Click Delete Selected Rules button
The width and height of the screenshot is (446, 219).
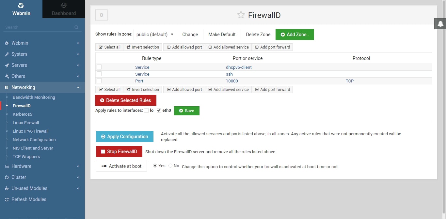point(126,100)
